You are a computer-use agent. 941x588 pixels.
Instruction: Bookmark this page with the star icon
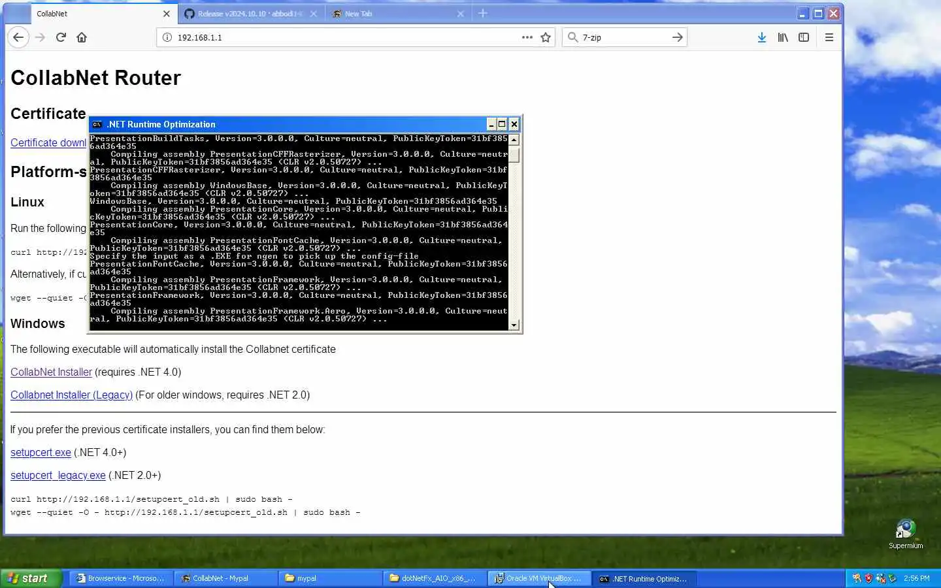pos(546,37)
